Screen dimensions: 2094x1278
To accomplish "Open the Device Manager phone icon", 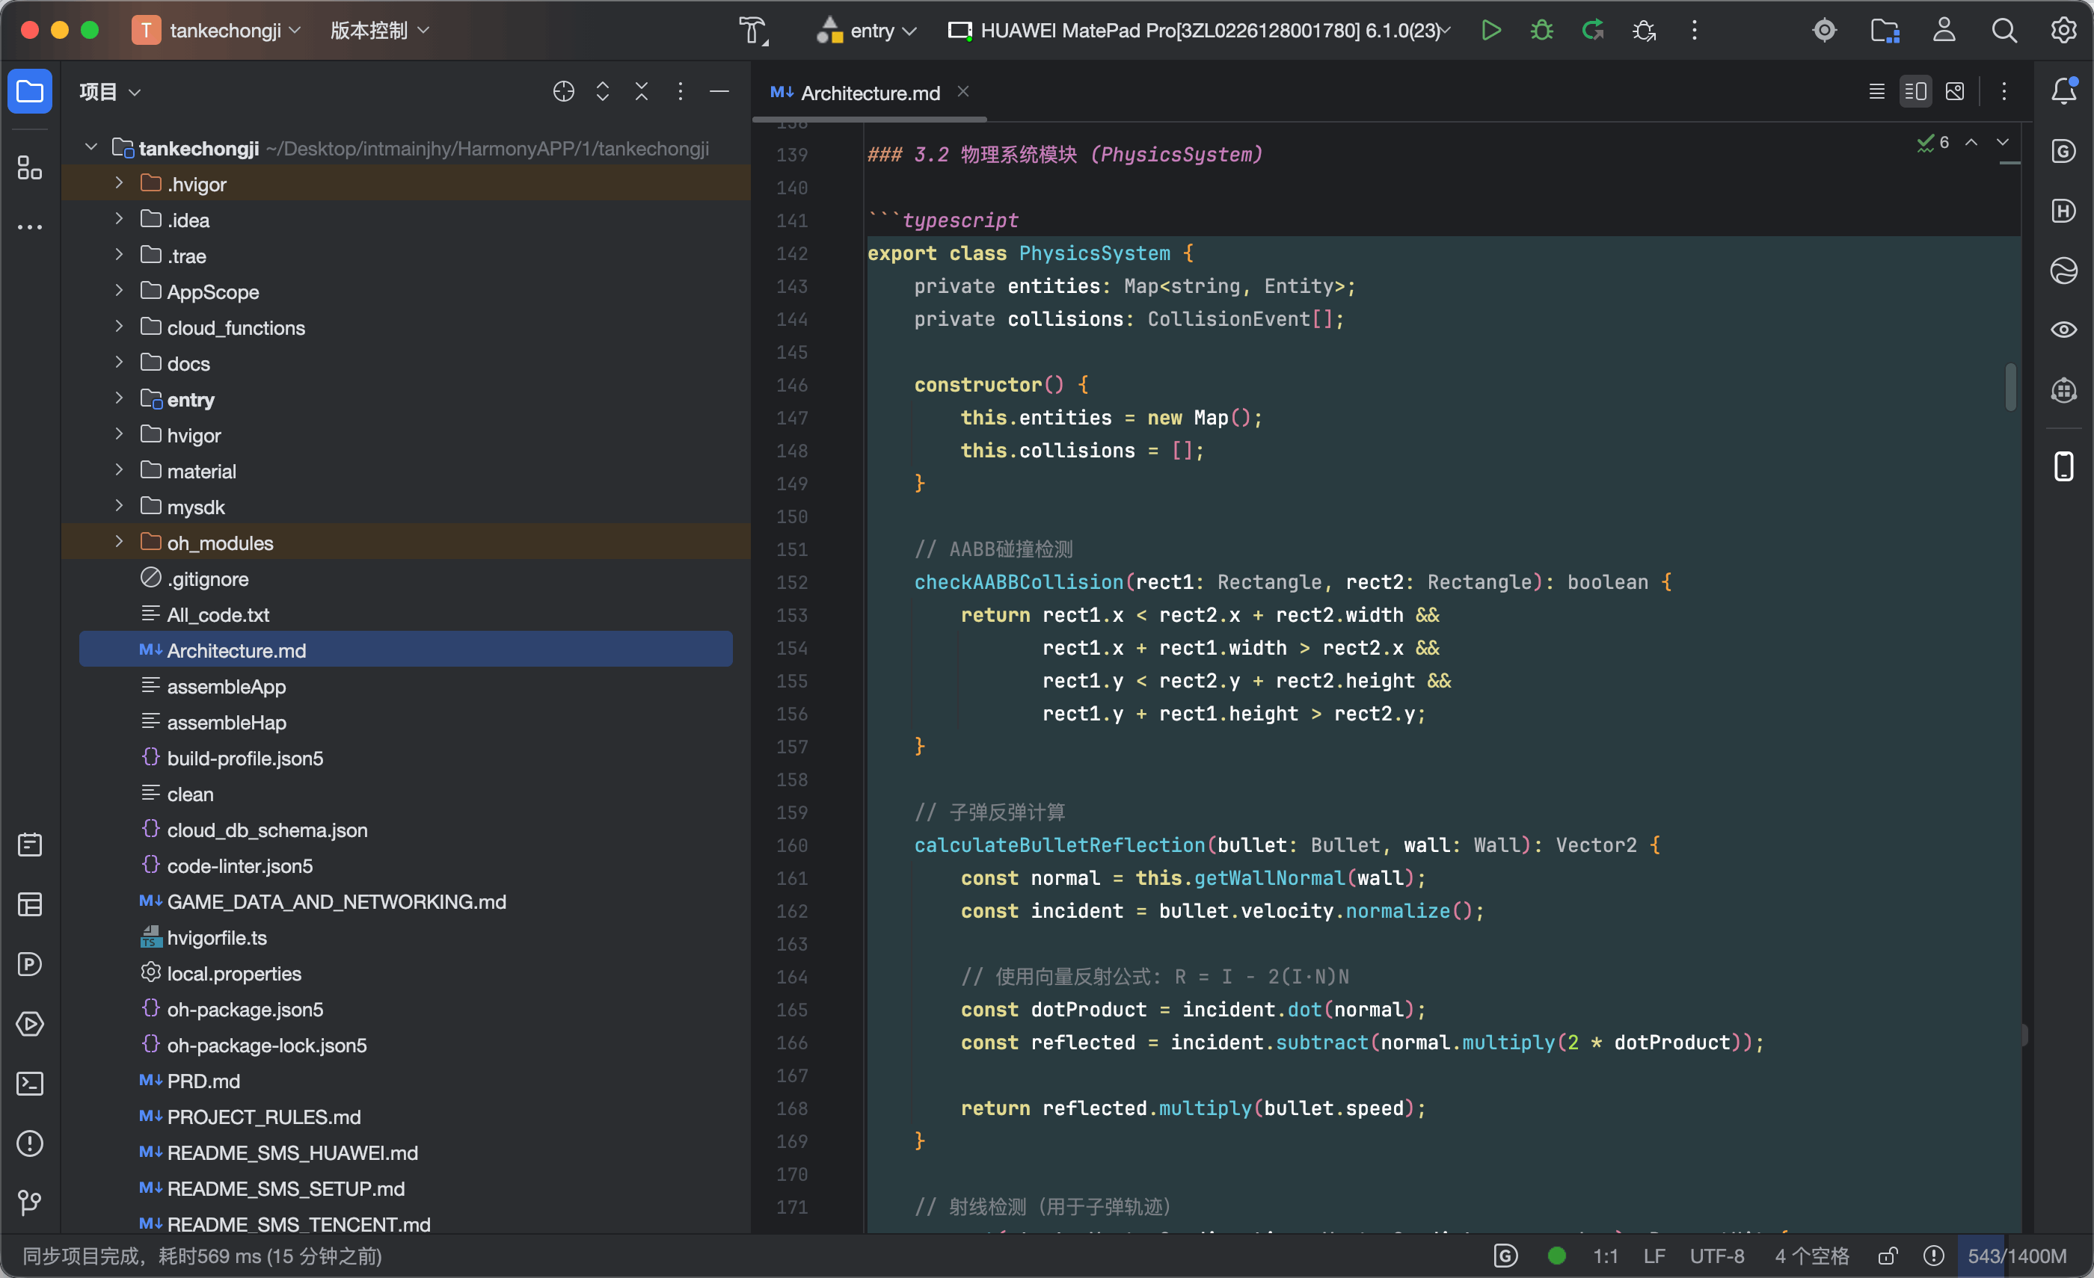I will [2063, 466].
